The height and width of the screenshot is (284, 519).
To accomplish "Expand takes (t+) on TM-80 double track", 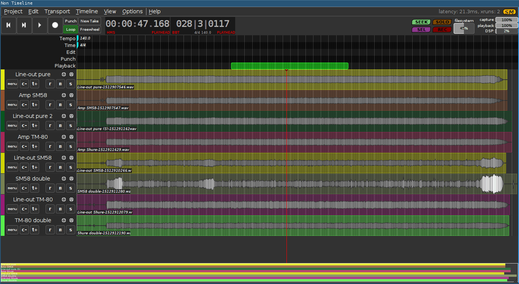I will pos(35,230).
